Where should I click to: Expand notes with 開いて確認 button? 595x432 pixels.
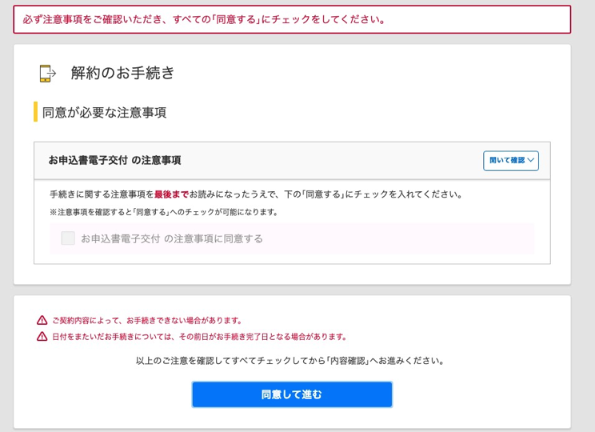[511, 161]
